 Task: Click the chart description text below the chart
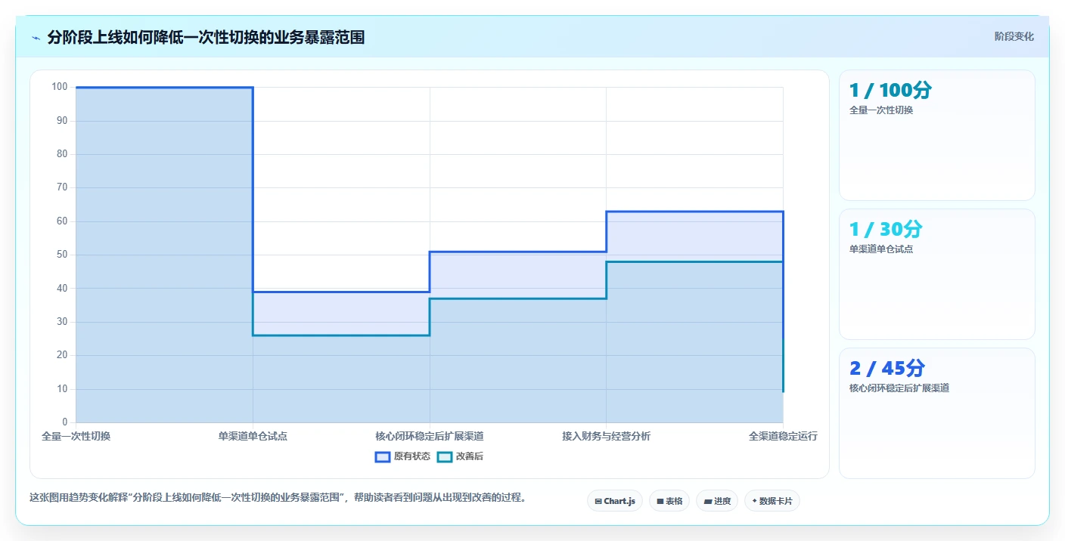click(278, 498)
